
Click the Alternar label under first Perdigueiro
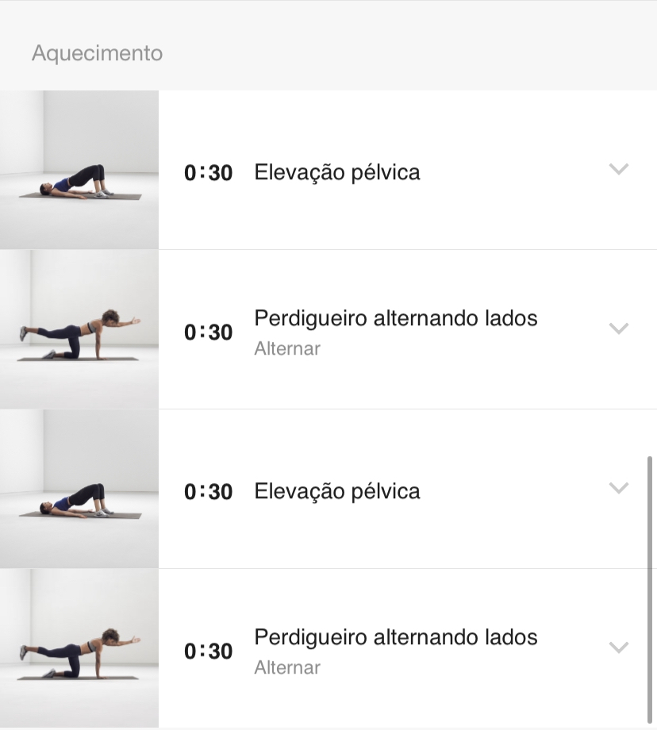pyautogui.click(x=287, y=348)
